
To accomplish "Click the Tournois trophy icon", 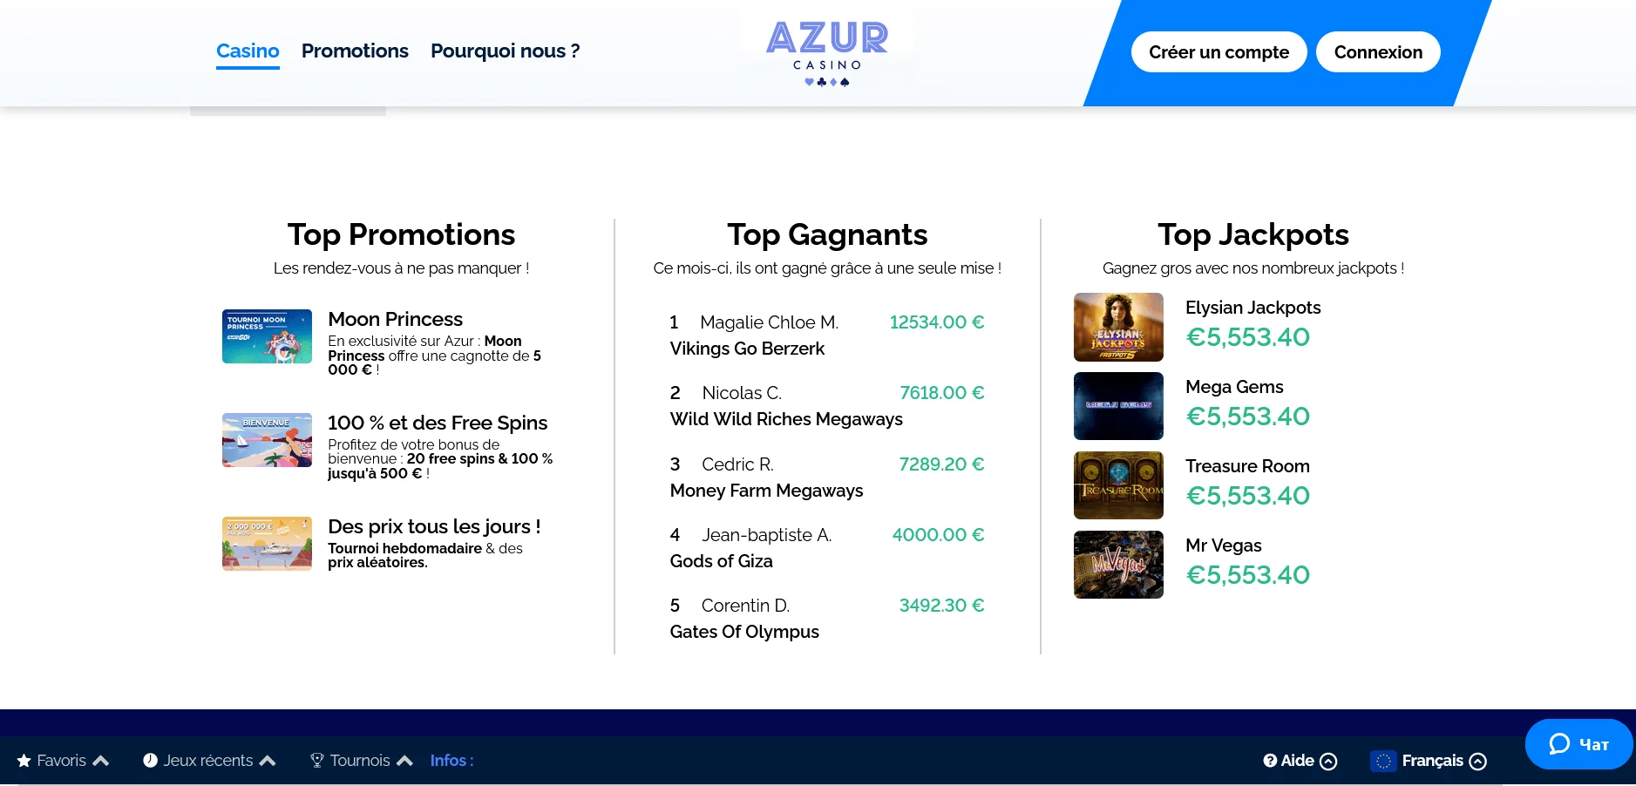I will tap(317, 761).
